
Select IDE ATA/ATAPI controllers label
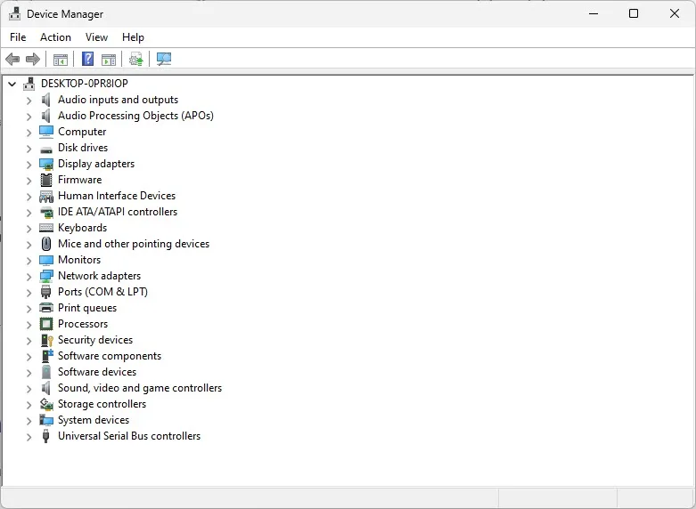click(118, 212)
